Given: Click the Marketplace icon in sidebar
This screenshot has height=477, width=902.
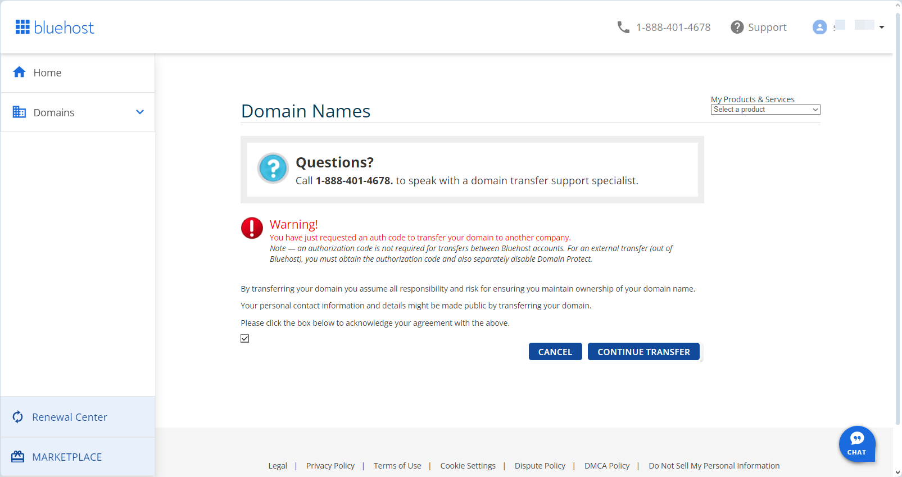Looking at the screenshot, I should coord(18,456).
